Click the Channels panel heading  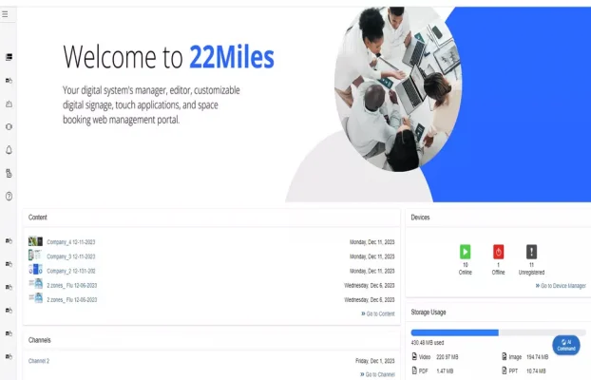(x=40, y=340)
